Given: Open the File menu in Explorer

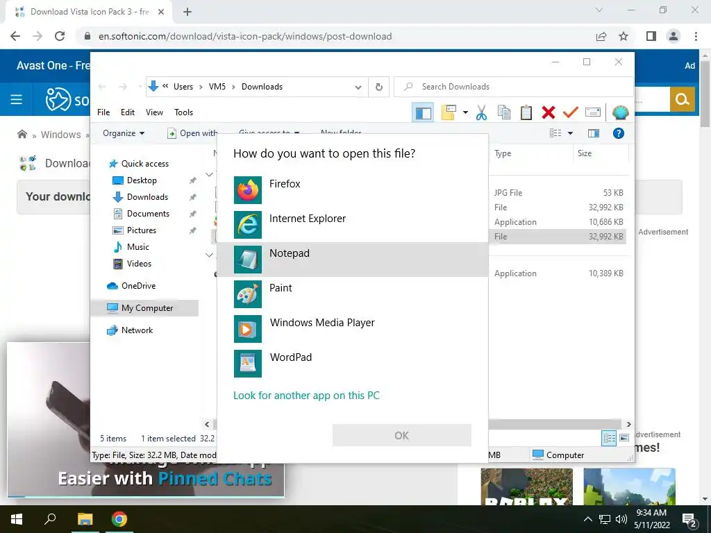Looking at the screenshot, I should pyautogui.click(x=103, y=112).
